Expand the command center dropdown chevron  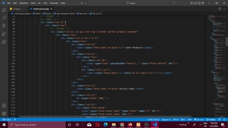pyautogui.click(x=173, y=3)
